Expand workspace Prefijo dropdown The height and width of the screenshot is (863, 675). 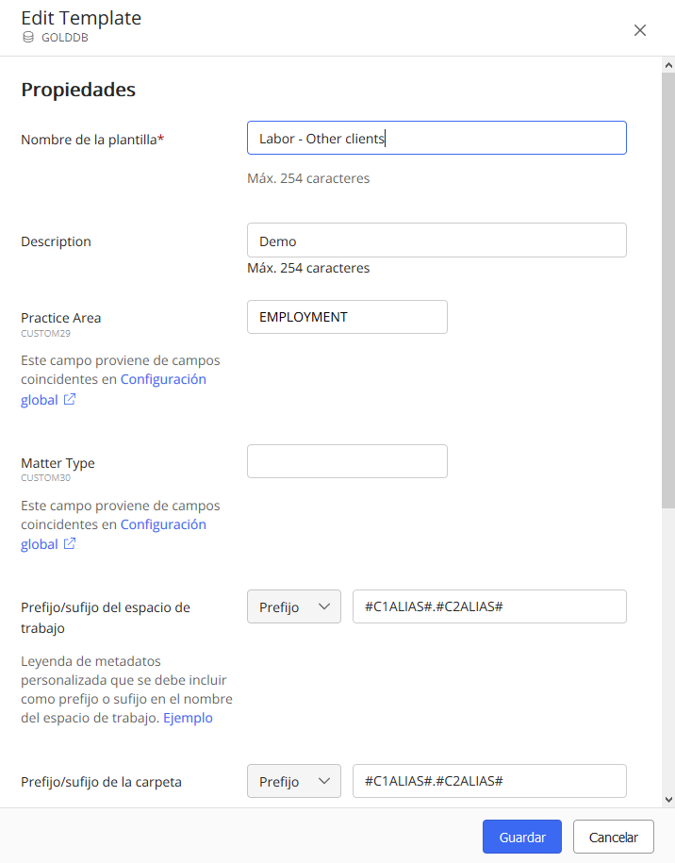click(293, 606)
